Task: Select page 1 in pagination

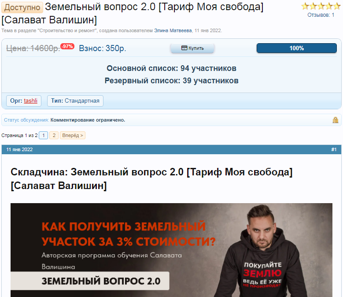Action: point(43,135)
